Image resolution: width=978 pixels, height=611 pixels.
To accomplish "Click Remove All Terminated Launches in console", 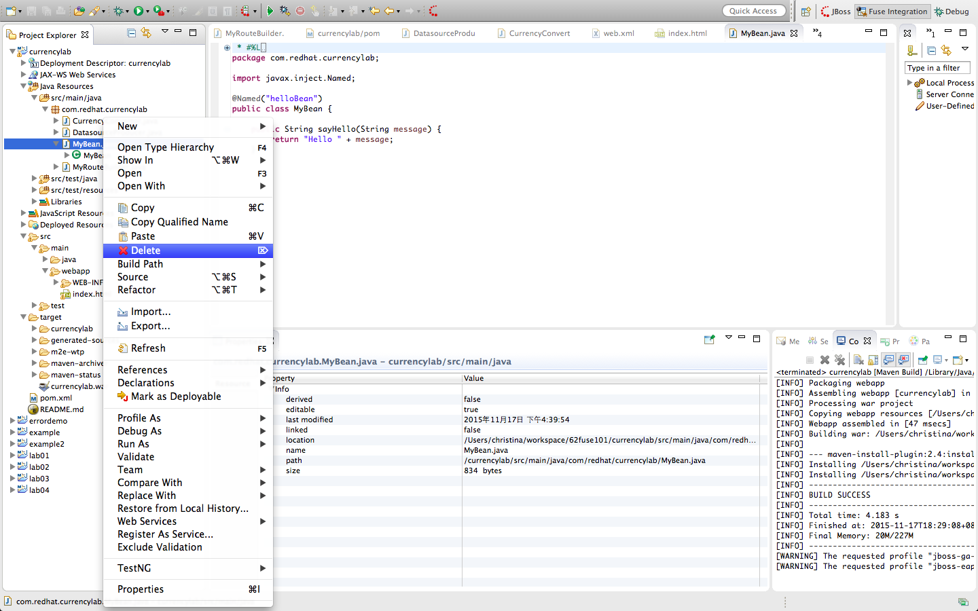I will point(839,360).
